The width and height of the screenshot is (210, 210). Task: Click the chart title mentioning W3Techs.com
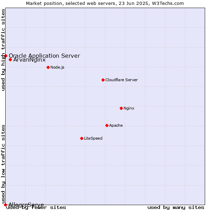pos(105,3)
